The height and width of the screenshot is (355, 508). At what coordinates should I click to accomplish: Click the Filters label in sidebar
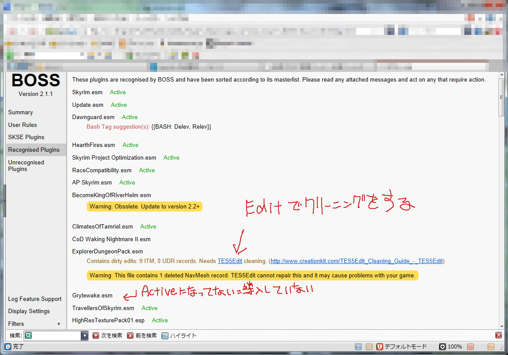pyautogui.click(x=16, y=324)
